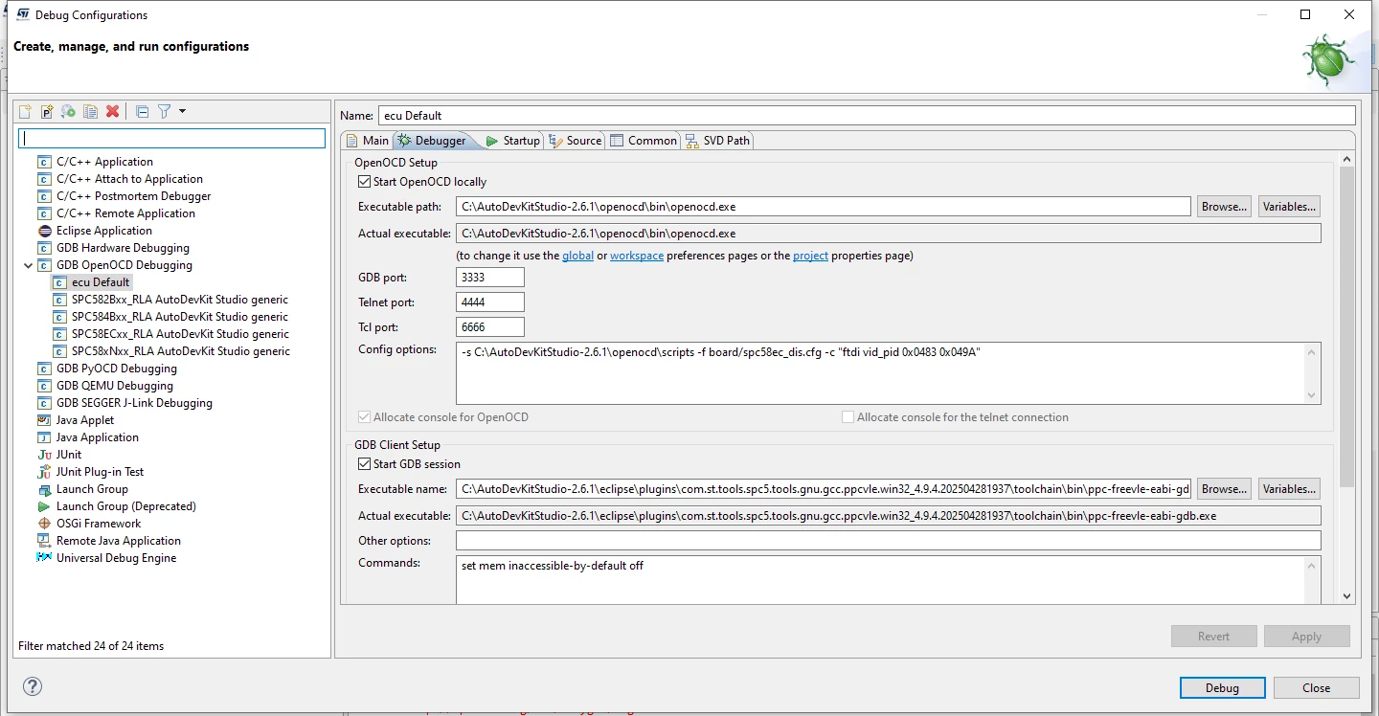Open the workspace preferences link
The image size is (1379, 716).
(637, 256)
